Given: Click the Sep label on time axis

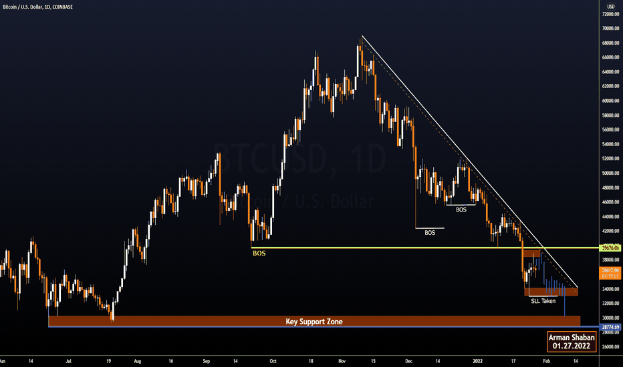Looking at the screenshot, I should point(206,361).
